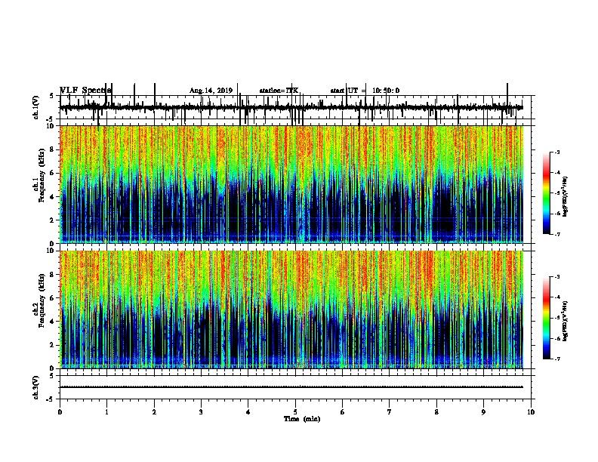
Task: Click the "6" tick on the time axis
Action: click(x=342, y=412)
